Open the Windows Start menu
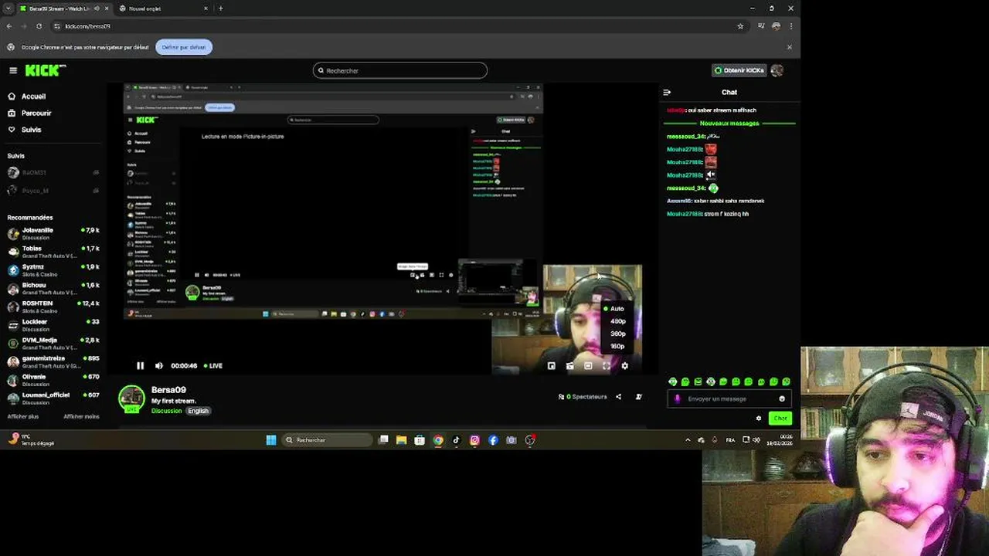This screenshot has height=556, width=989. coord(271,440)
